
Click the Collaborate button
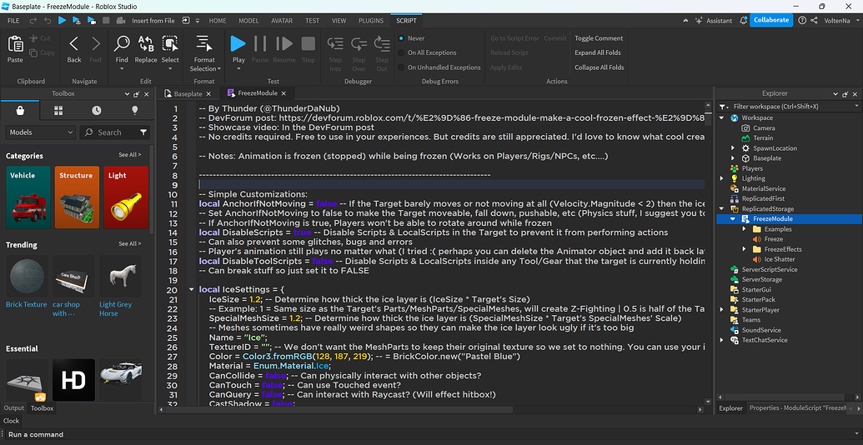click(x=771, y=20)
